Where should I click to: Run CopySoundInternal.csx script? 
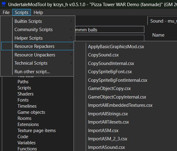pyautogui.click(x=111, y=63)
